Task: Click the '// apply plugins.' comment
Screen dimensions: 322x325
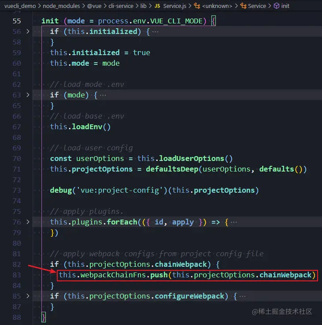Action: [x=87, y=211]
